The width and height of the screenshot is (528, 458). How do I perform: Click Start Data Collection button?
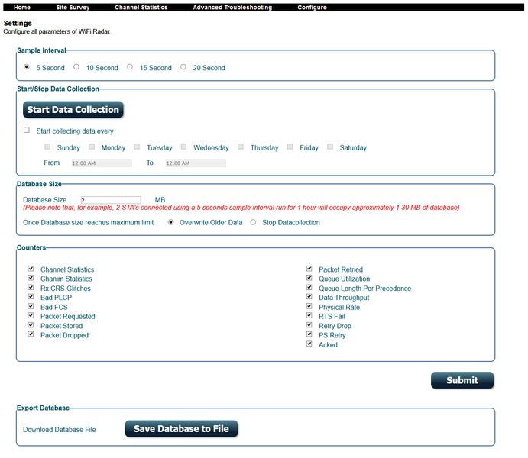tap(73, 110)
